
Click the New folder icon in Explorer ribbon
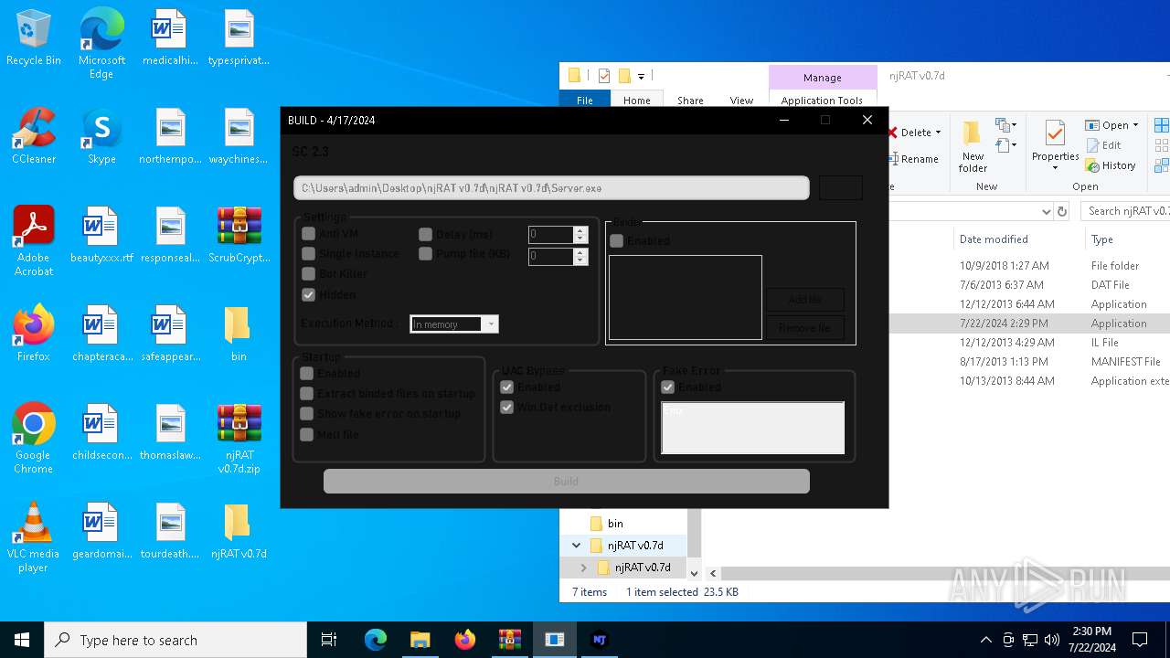click(x=973, y=146)
